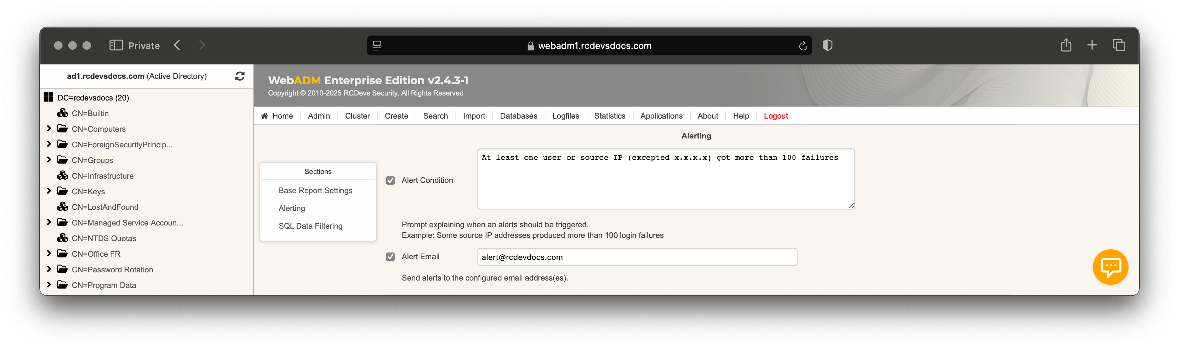Open the orange chat support bubble
Screen dimensions: 1179x348
point(1110,267)
